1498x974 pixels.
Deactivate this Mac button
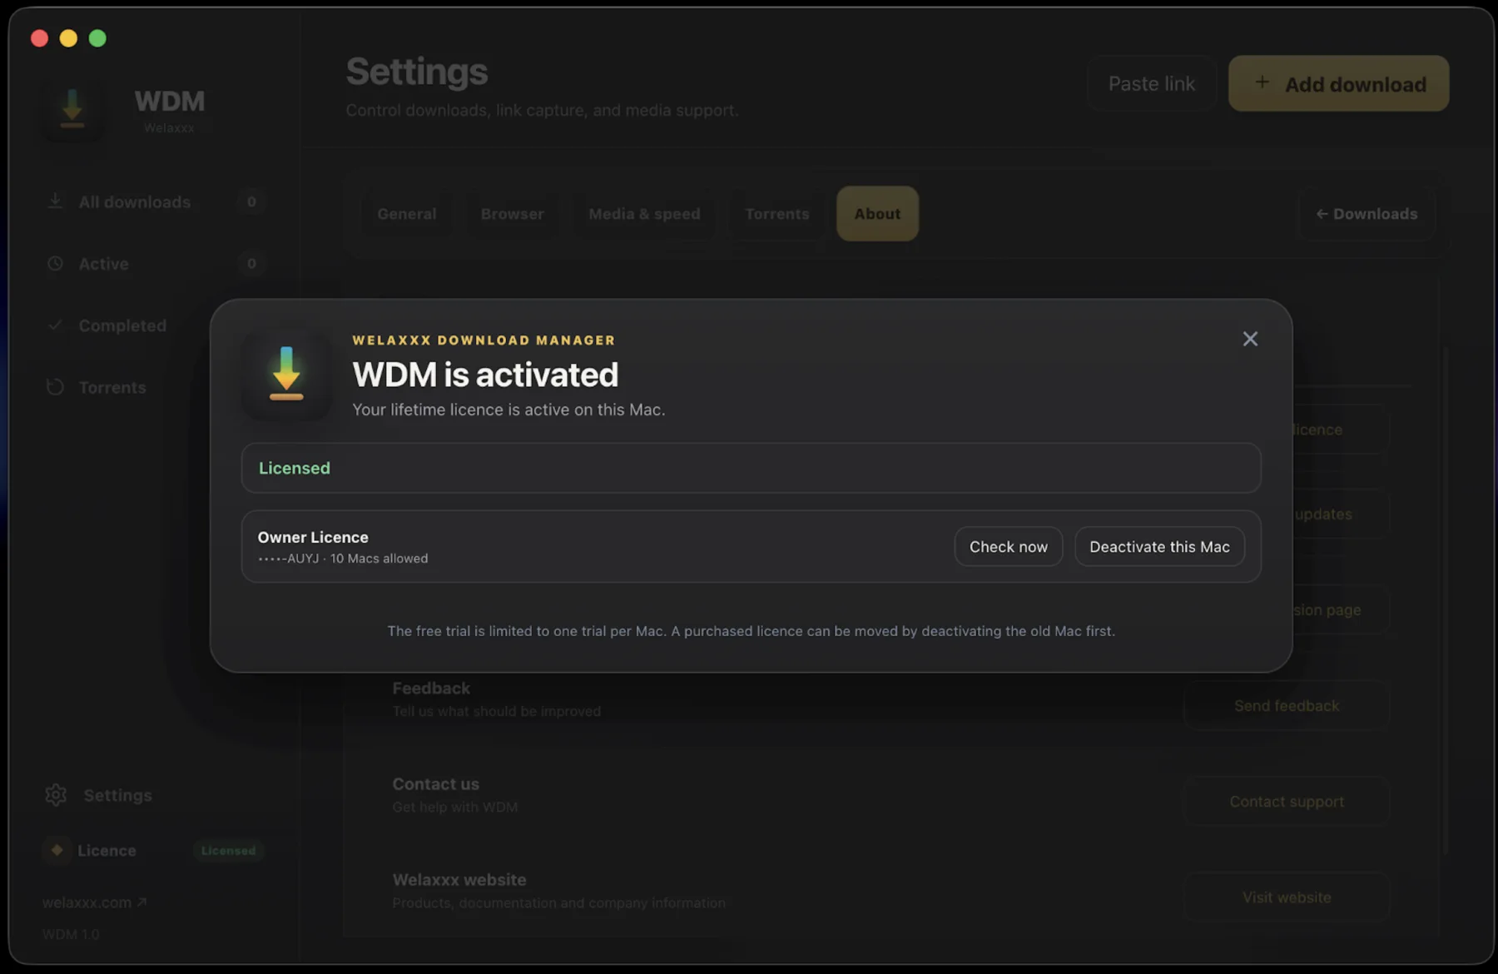1159,546
